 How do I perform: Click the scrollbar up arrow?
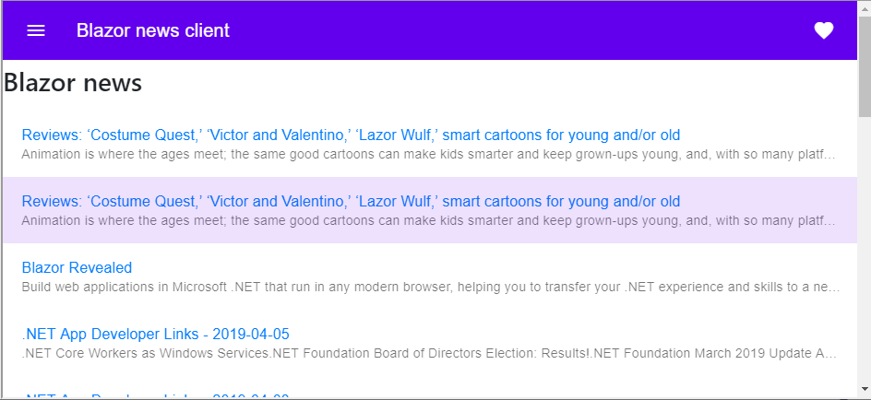click(x=865, y=6)
